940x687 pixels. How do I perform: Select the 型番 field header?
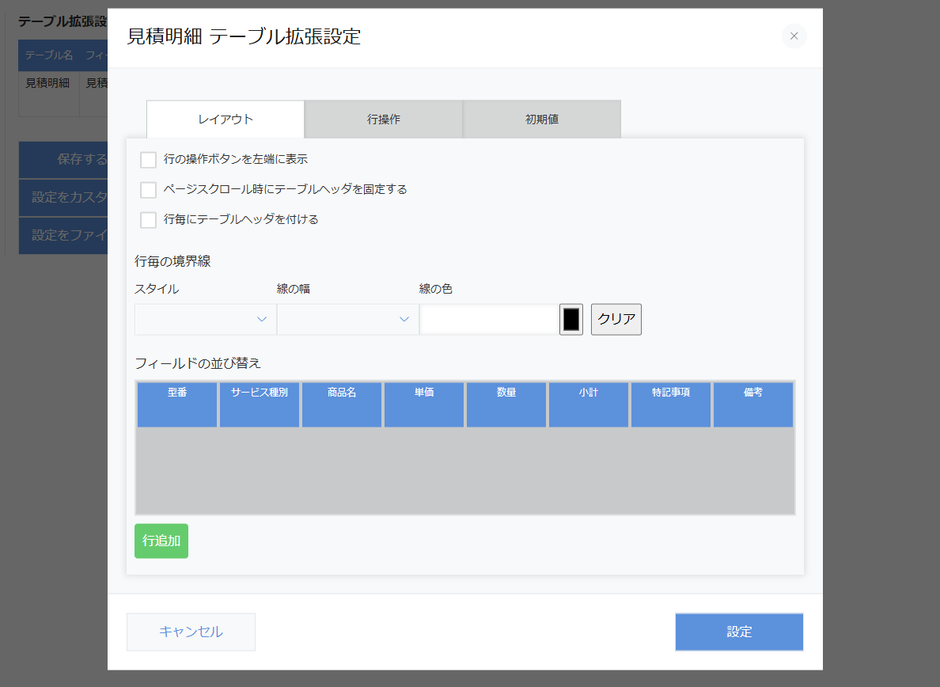point(176,404)
